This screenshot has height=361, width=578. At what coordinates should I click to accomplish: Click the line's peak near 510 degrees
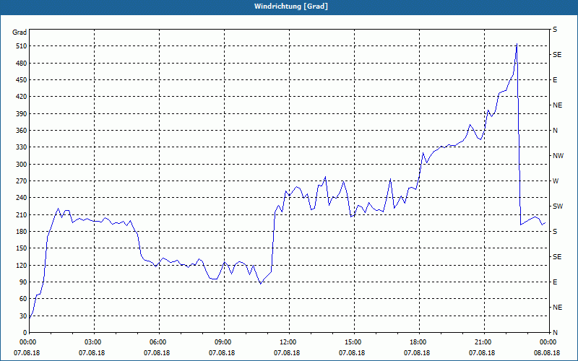tap(517, 44)
